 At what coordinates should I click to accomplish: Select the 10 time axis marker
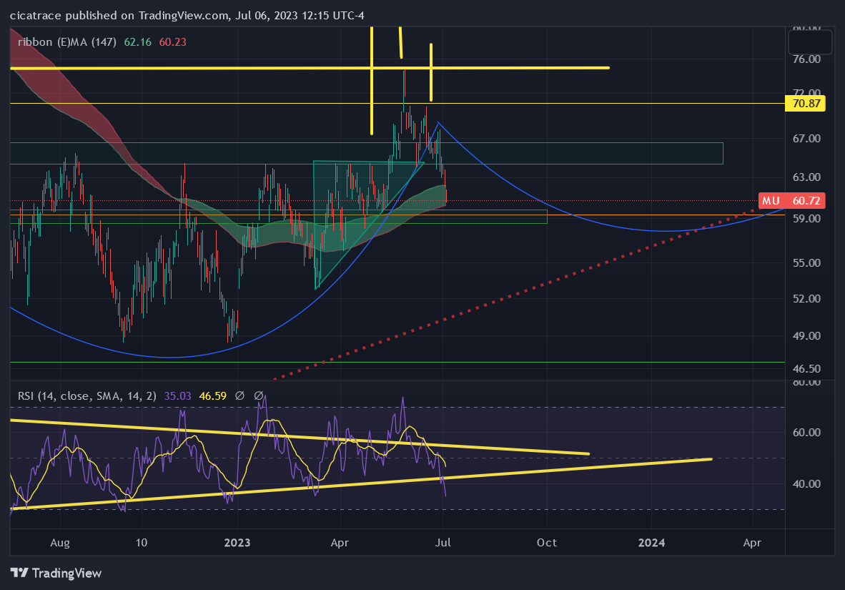(142, 543)
